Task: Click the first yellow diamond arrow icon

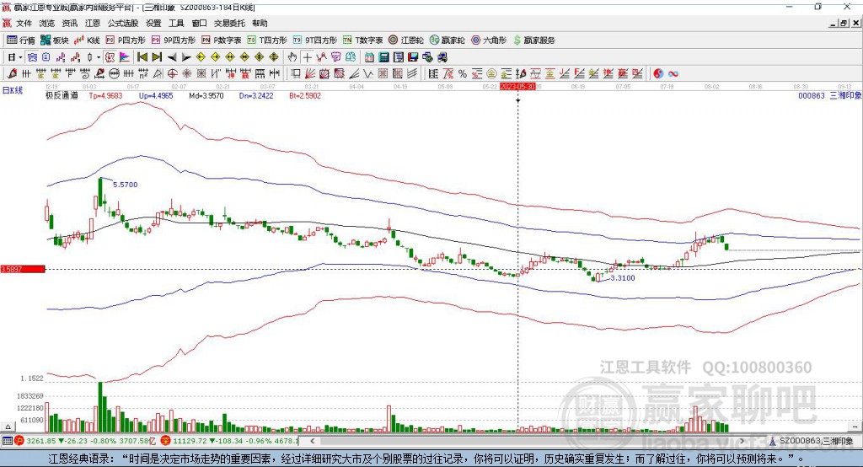Action: 201,57
